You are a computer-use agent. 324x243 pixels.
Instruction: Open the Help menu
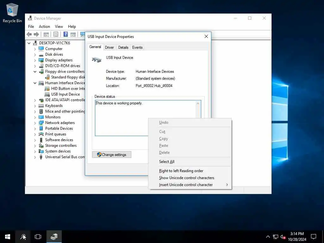pyautogui.click(x=72, y=27)
